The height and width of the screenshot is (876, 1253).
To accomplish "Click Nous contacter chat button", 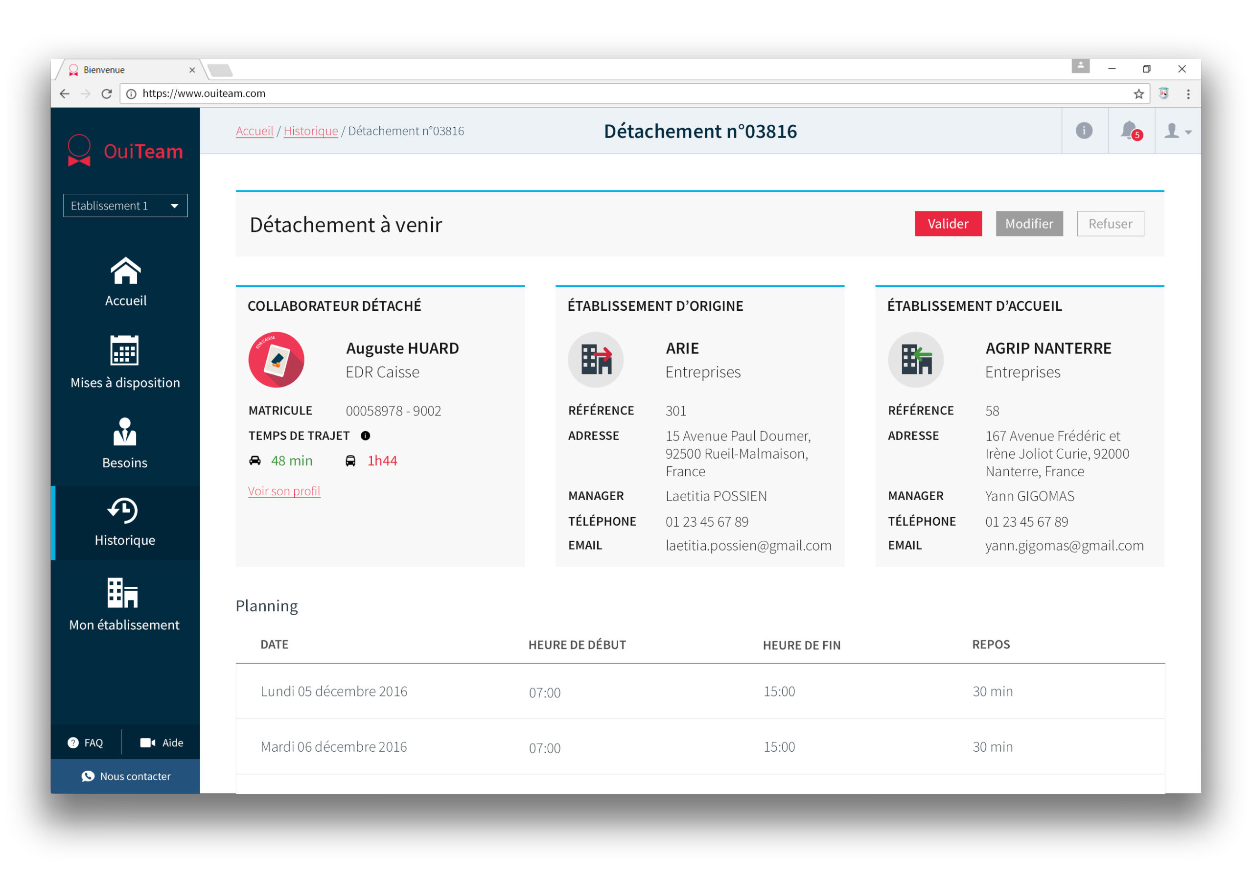I will (125, 776).
